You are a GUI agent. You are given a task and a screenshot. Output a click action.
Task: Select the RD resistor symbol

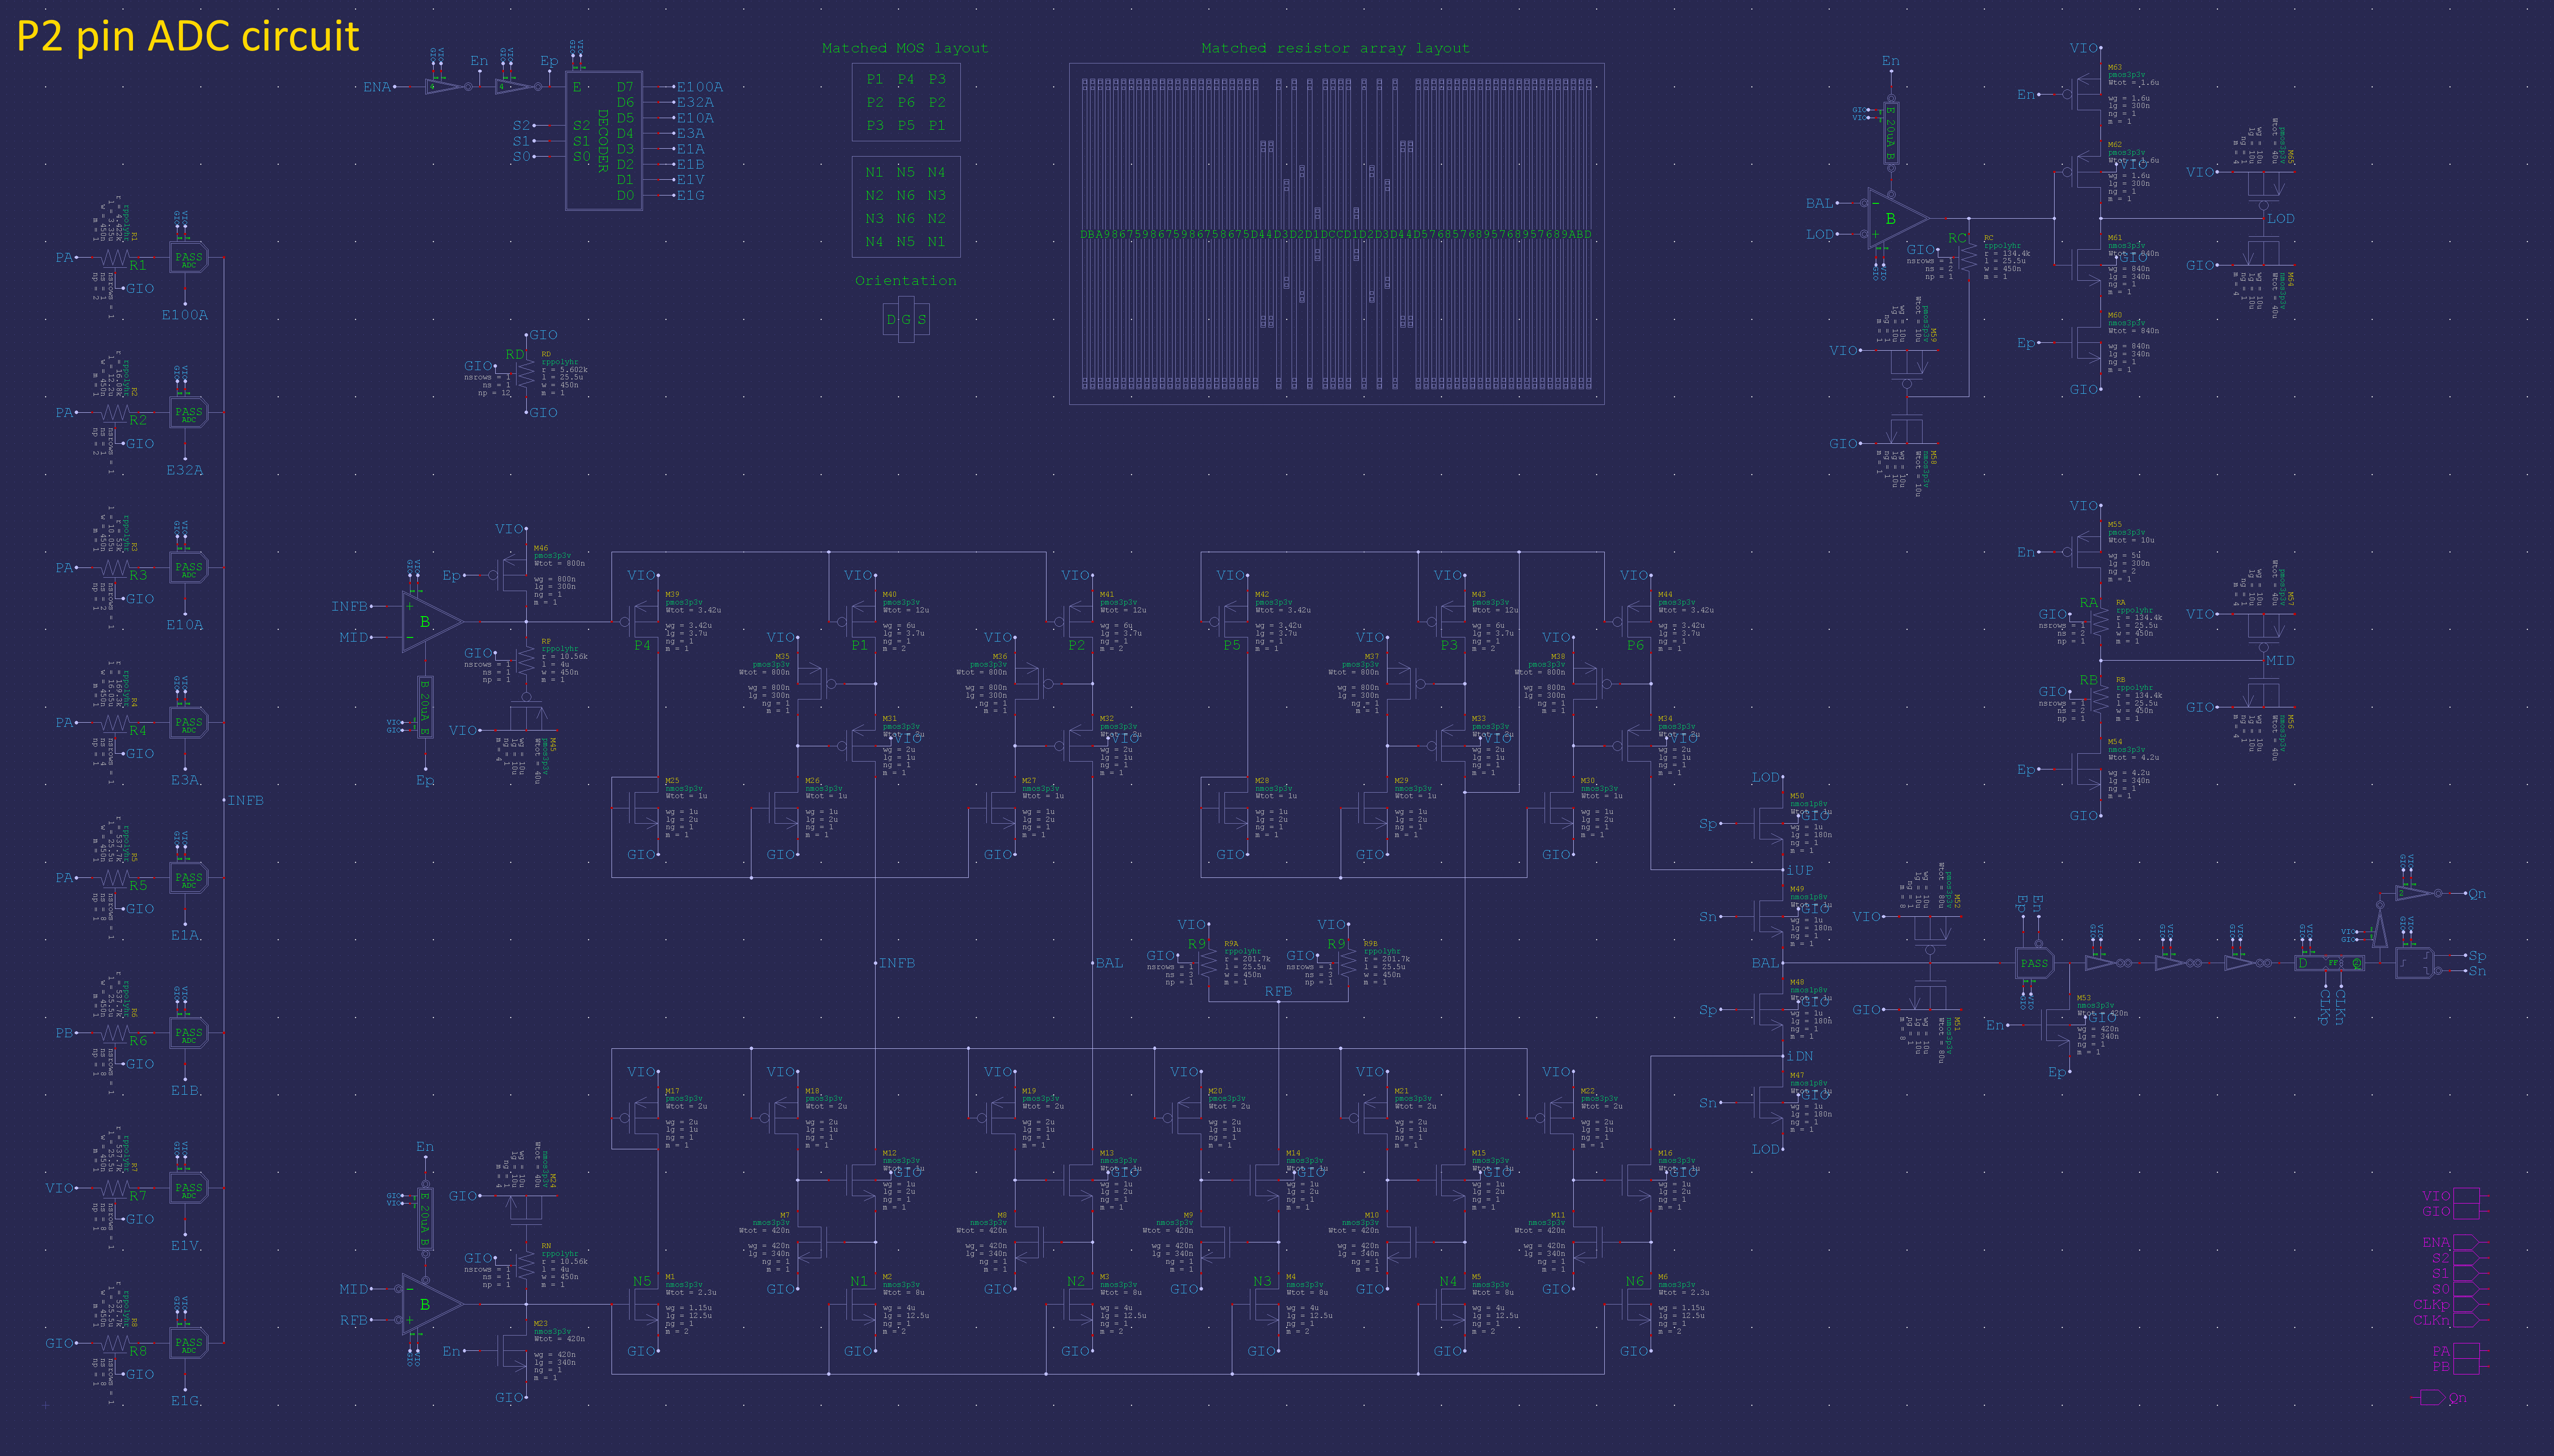click(526, 373)
